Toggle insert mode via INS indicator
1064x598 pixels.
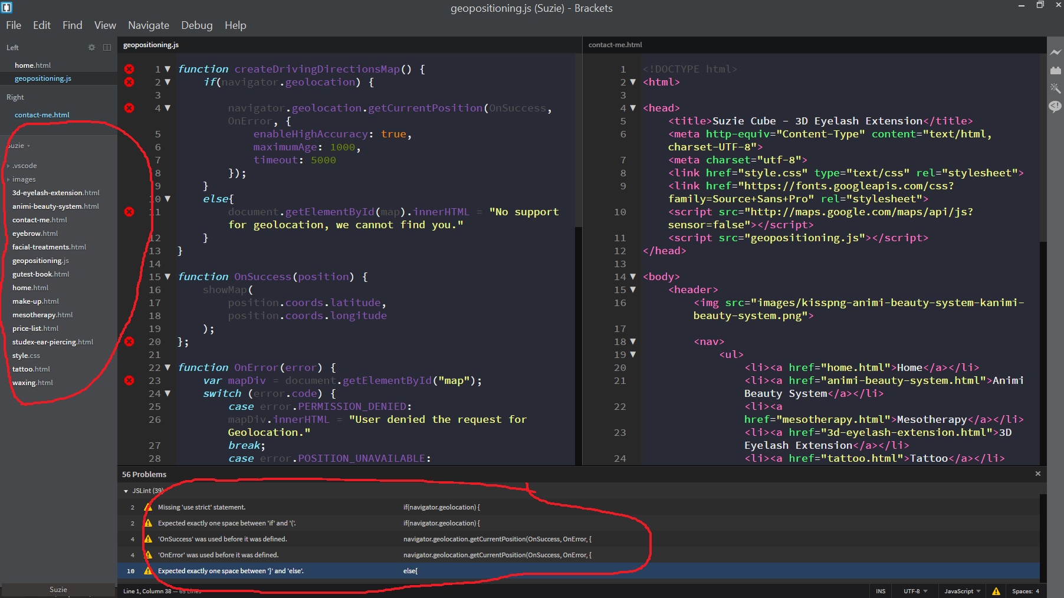[x=880, y=591]
